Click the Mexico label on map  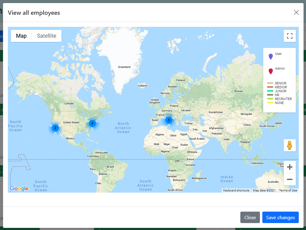point(70,138)
